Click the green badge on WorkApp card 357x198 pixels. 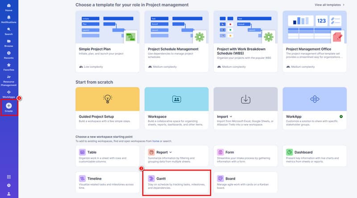click(341, 116)
